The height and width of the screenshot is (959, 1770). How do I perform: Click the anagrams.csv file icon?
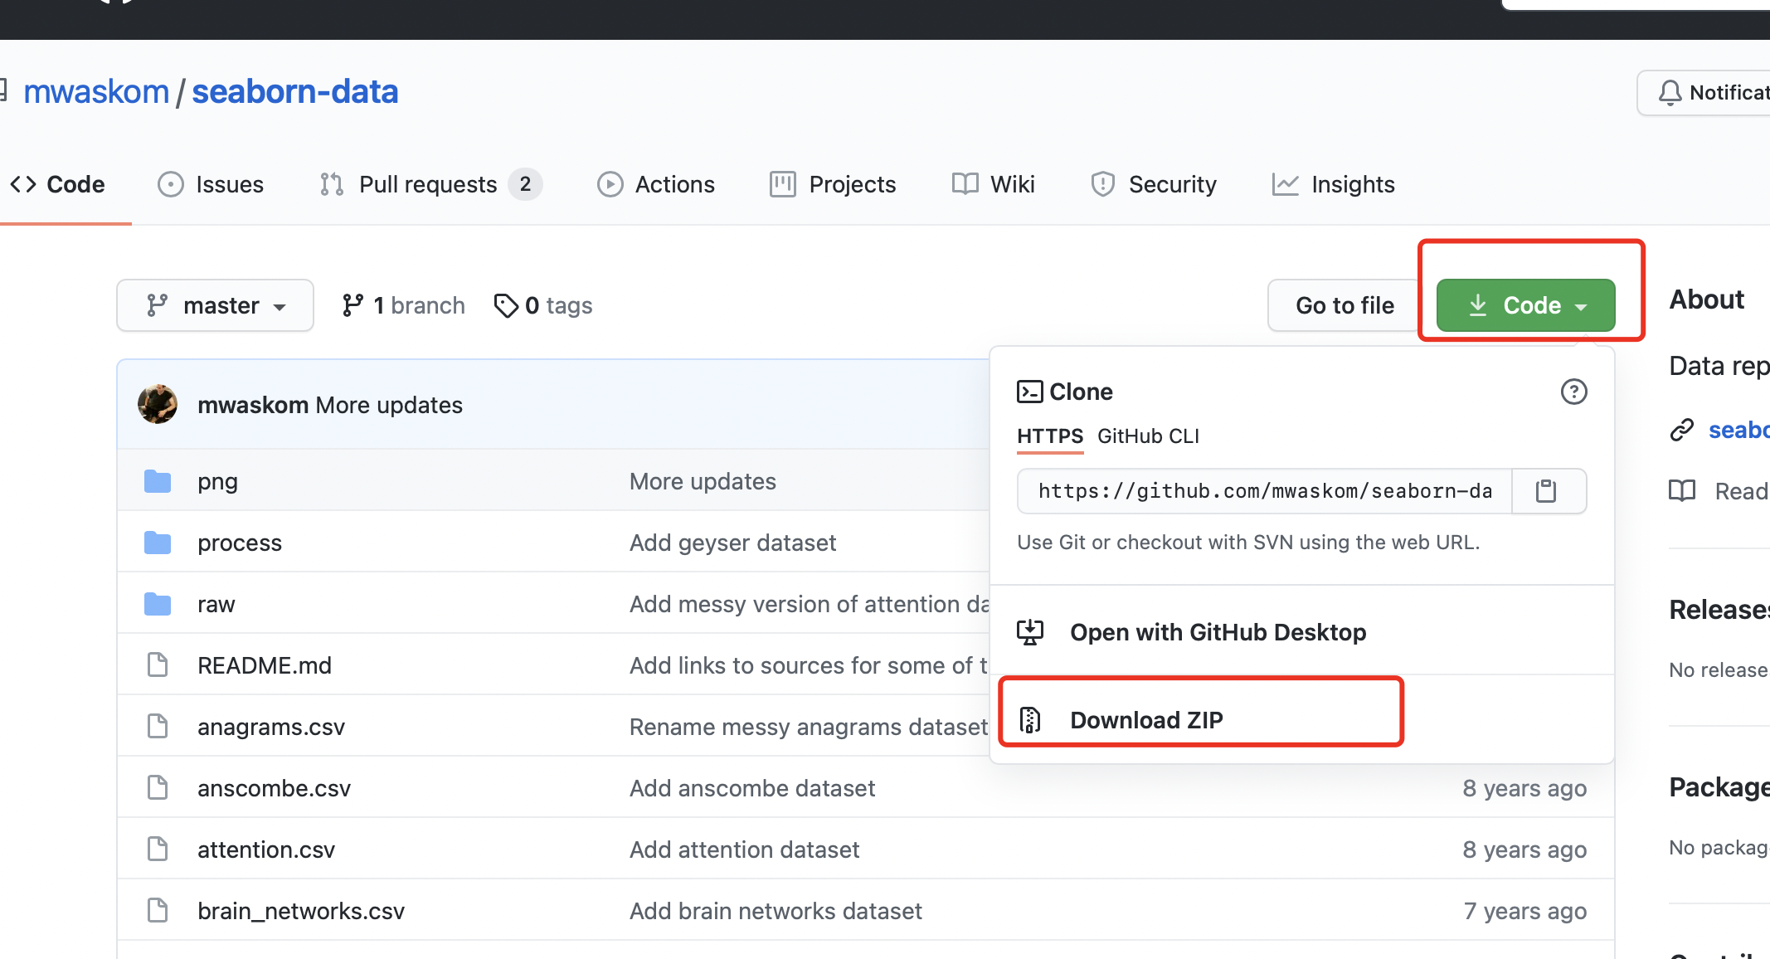pyautogui.click(x=158, y=726)
